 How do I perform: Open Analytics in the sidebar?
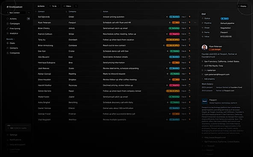click(x=14, y=33)
